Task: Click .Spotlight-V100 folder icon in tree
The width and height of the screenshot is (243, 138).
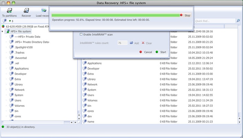Action: tap(11, 47)
